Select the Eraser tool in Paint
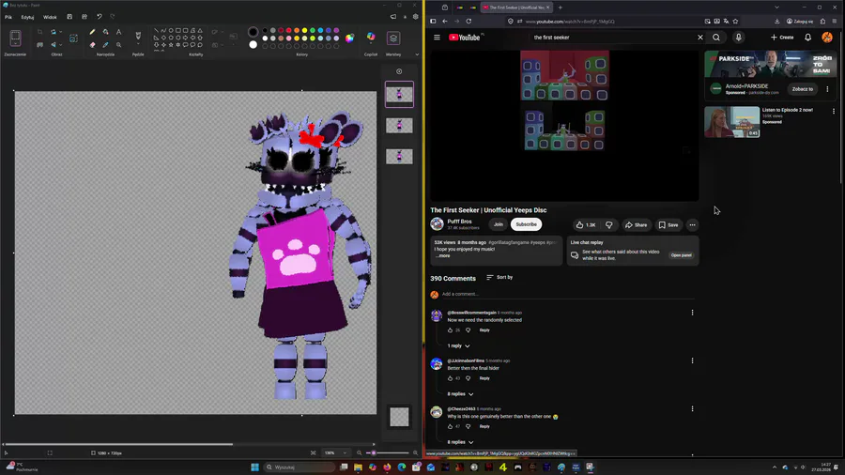The width and height of the screenshot is (845, 475). [92, 45]
